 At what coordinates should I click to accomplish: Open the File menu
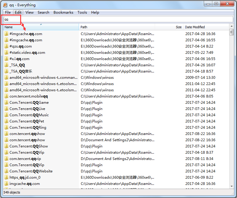8,12
